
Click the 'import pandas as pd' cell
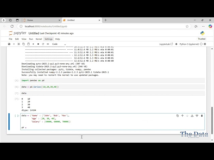pyautogui.click(x=112, y=80)
